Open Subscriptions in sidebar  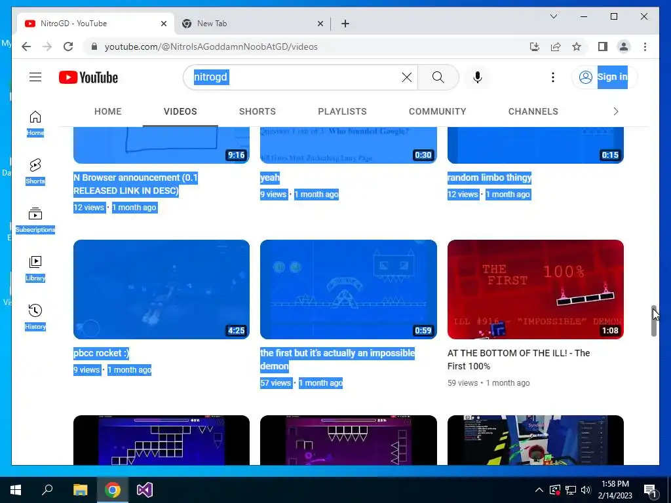pyautogui.click(x=35, y=220)
